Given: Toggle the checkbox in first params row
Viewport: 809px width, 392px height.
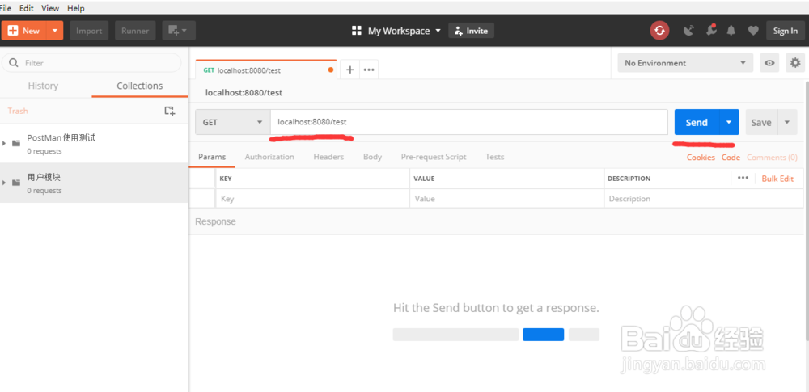Looking at the screenshot, I should click(202, 198).
